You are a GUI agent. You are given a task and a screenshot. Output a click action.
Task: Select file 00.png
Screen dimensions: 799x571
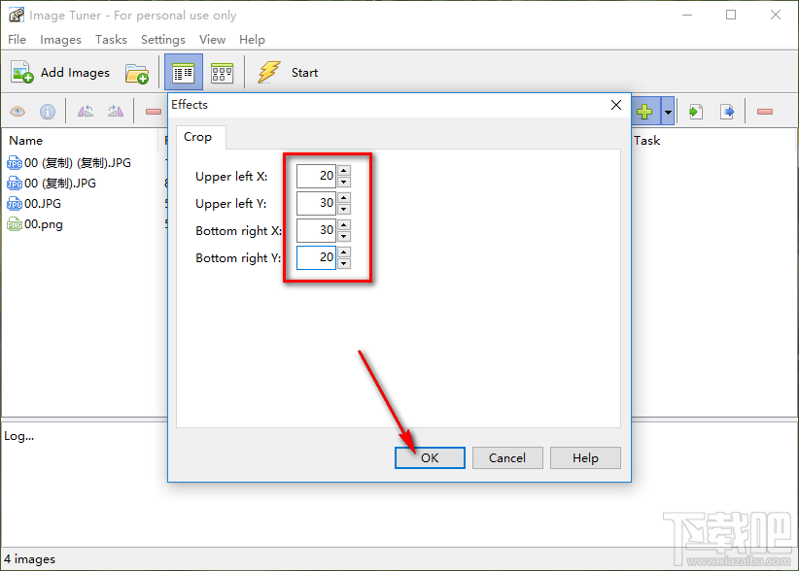35,224
